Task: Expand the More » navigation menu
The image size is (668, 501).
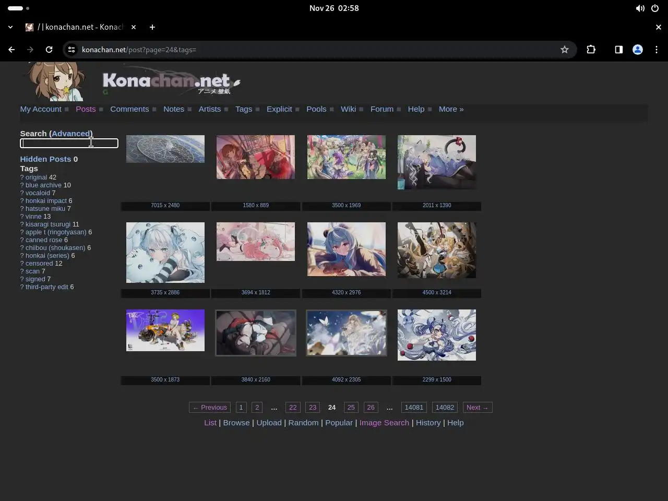Action: 451,109
